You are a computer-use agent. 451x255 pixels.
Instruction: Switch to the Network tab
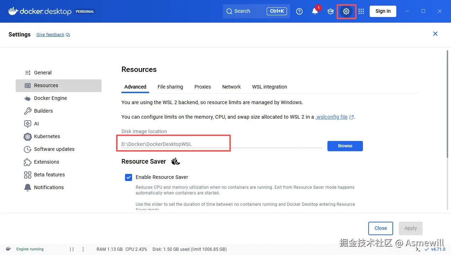pyautogui.click(x=232, y=87)
